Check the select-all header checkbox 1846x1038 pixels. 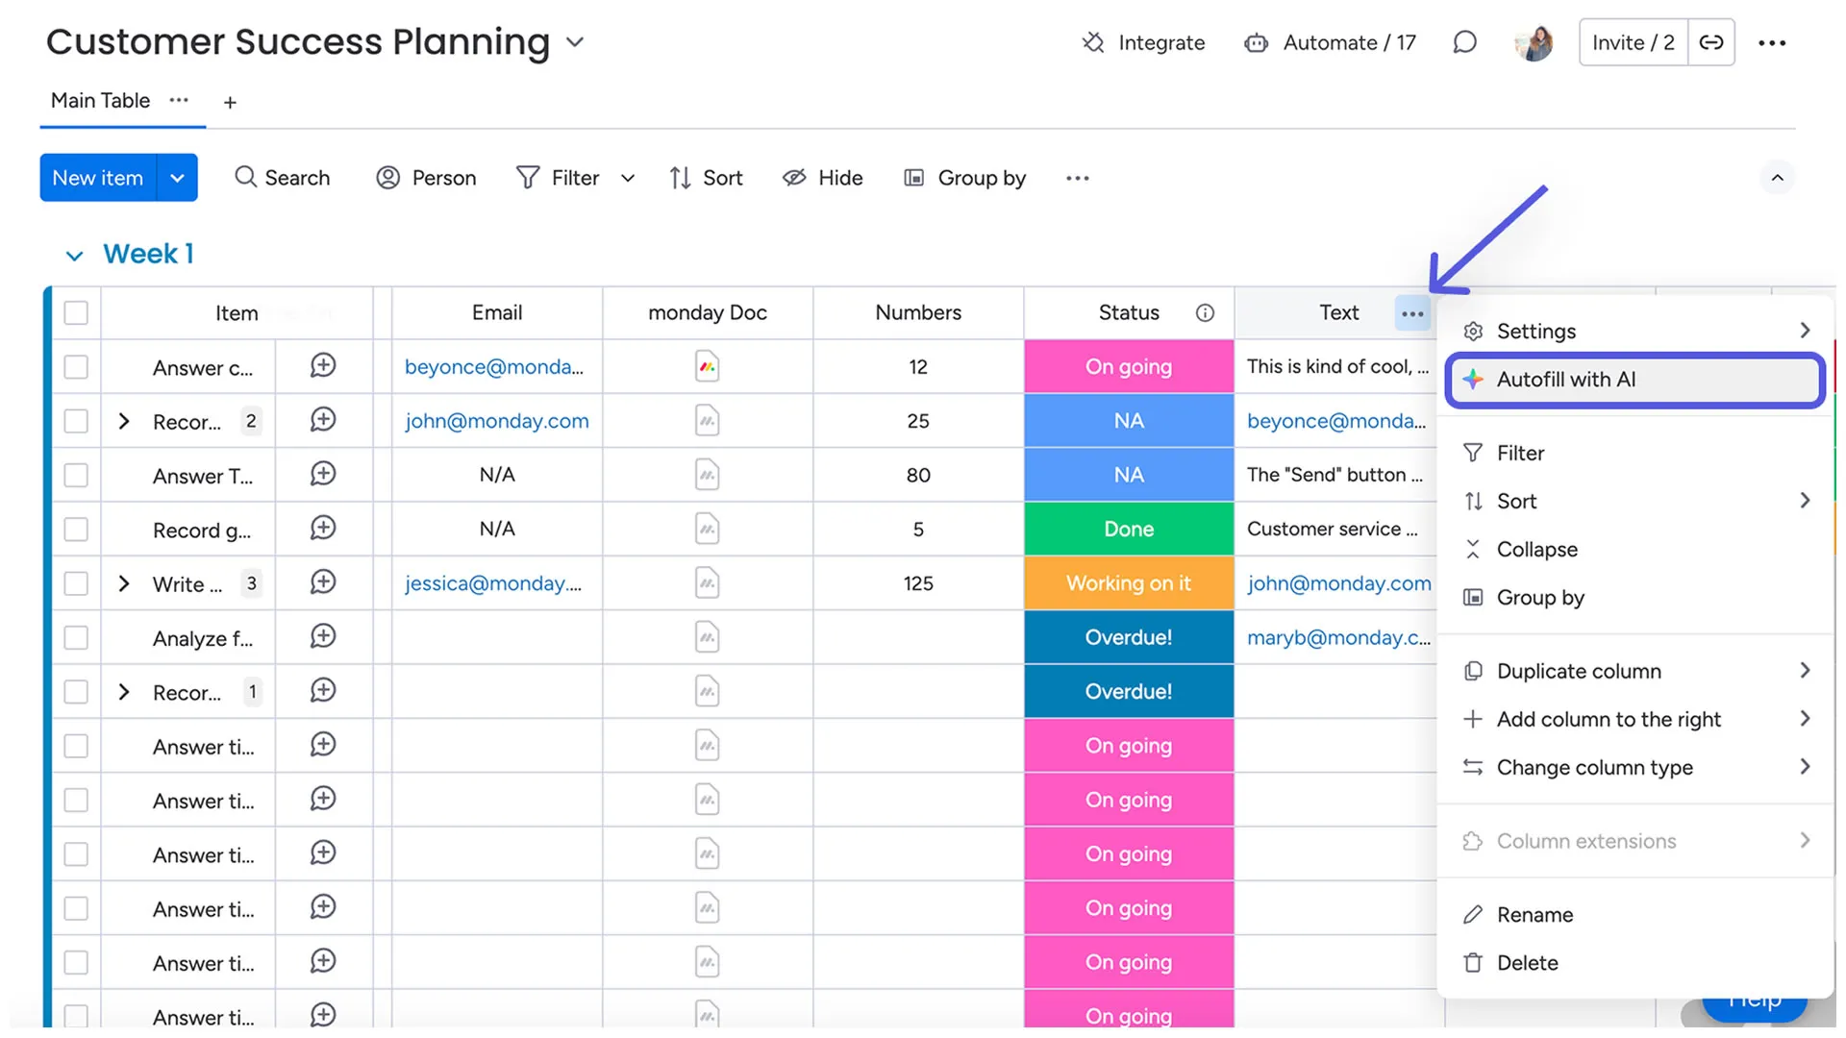(76, 313)
